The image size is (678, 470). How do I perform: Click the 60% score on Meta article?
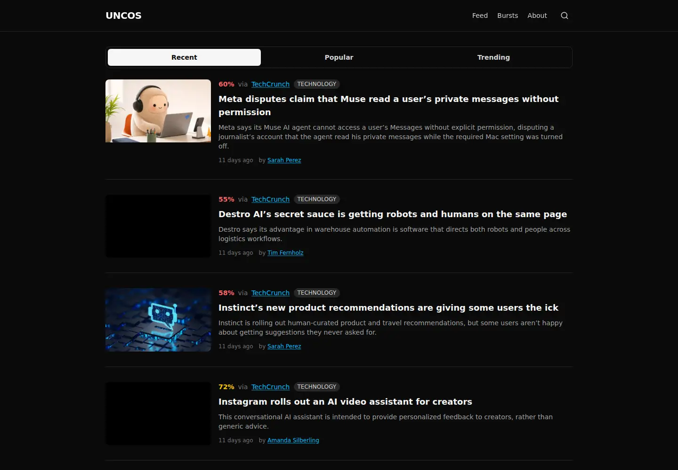click(226, 84)
